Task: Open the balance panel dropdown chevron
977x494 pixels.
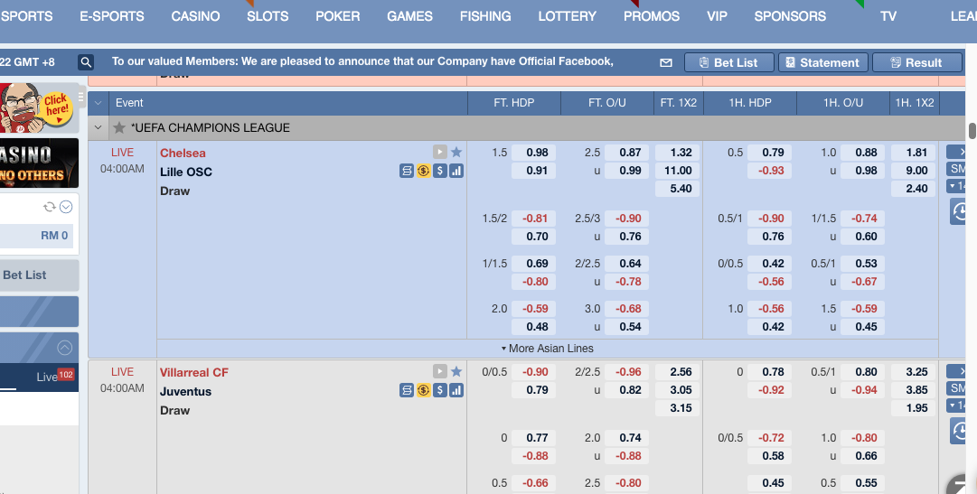Action: pos(65,207)
